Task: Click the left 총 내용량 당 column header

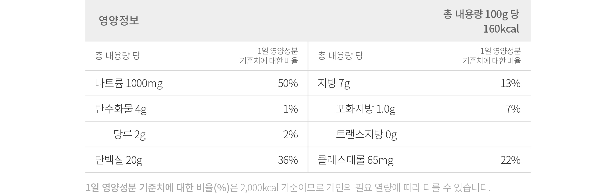Action: point(117,56)
